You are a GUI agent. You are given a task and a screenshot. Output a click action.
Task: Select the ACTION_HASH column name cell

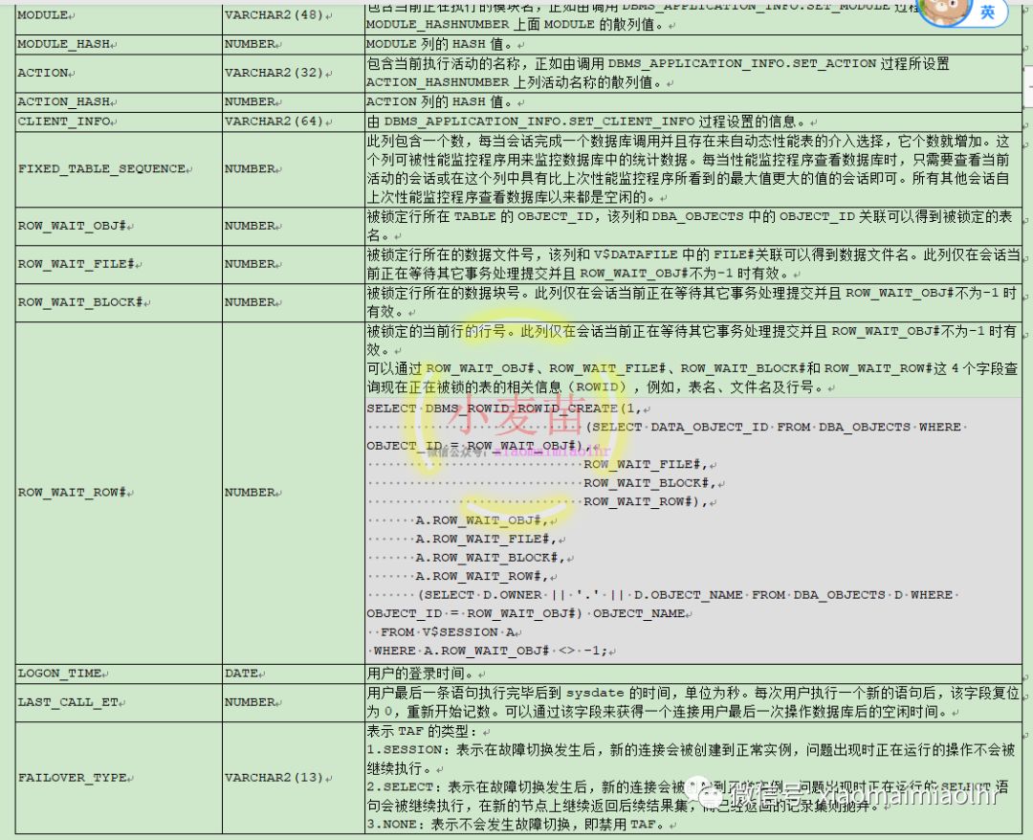pos(119,102)
